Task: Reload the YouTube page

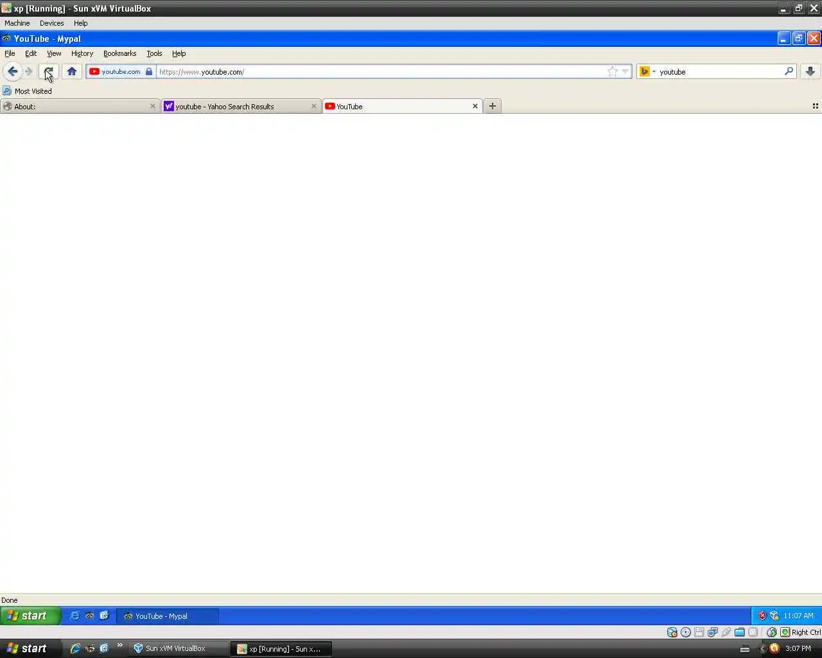Action: click(x=49, y=71)
